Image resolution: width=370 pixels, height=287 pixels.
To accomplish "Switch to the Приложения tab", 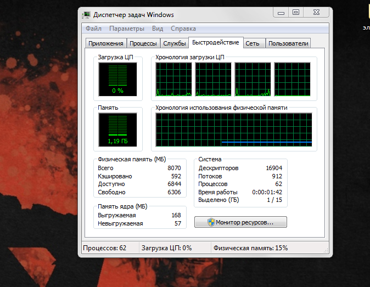I will click(106, 43).
